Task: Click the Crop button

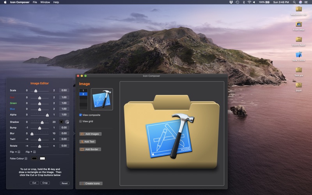Action: [45, 183]
